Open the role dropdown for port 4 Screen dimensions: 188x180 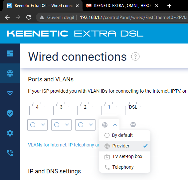tap(37, 125)
